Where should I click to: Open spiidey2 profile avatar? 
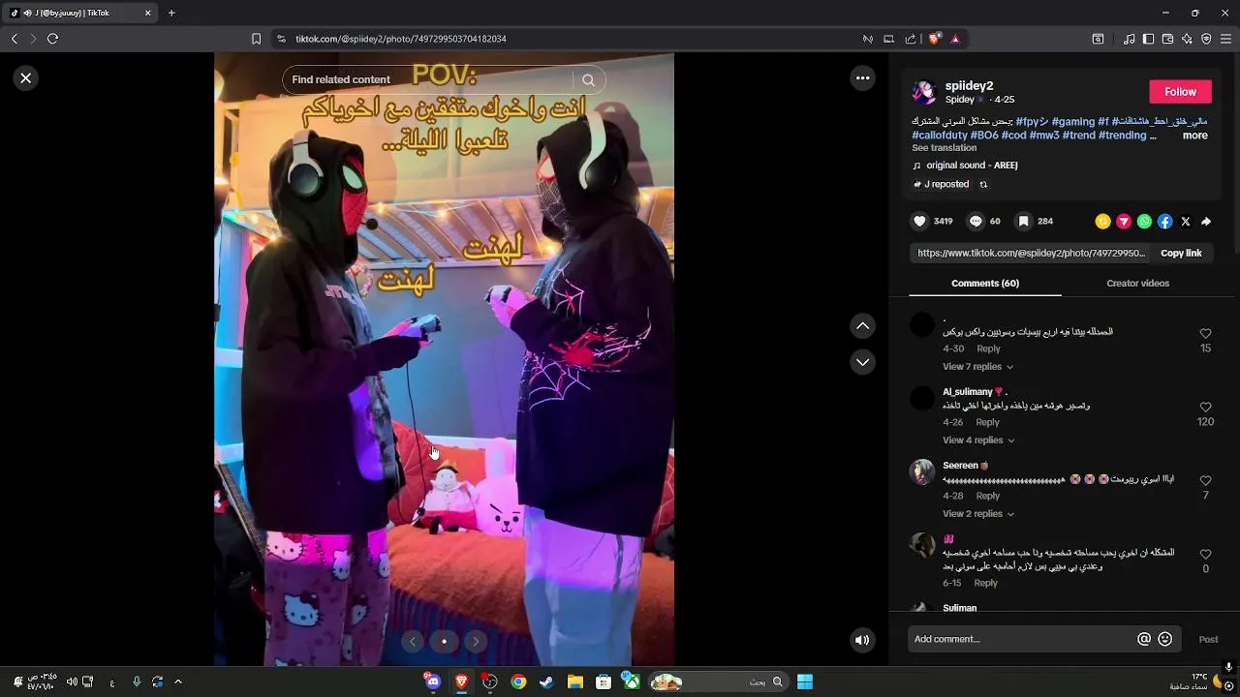point(924,92)
